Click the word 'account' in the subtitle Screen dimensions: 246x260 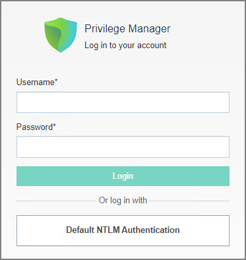[152, 46]
